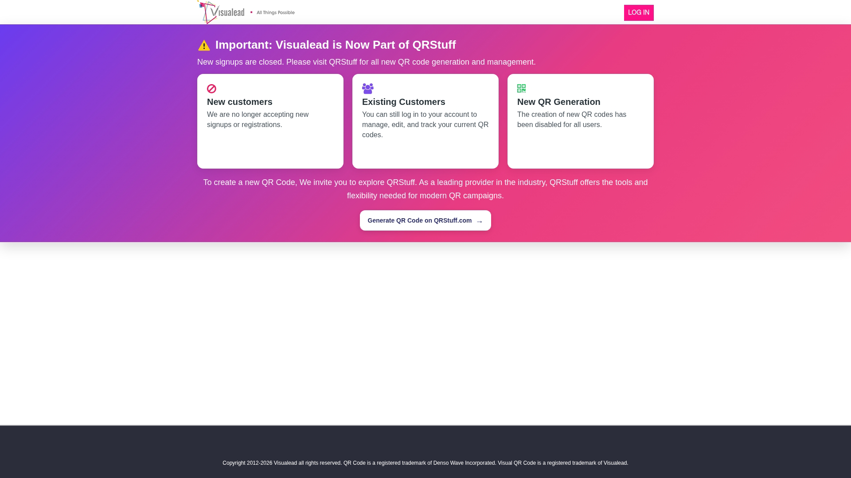Click the no longer accepting signups description
851x478 pixels.
pos(258,119)
